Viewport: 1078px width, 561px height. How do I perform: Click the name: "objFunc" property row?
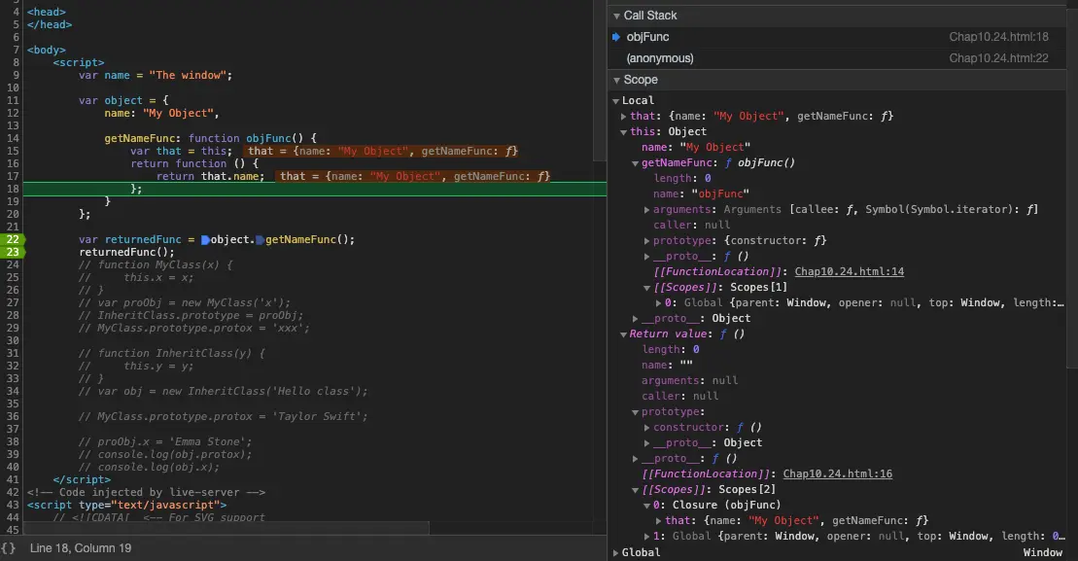(x=701, y=193)
